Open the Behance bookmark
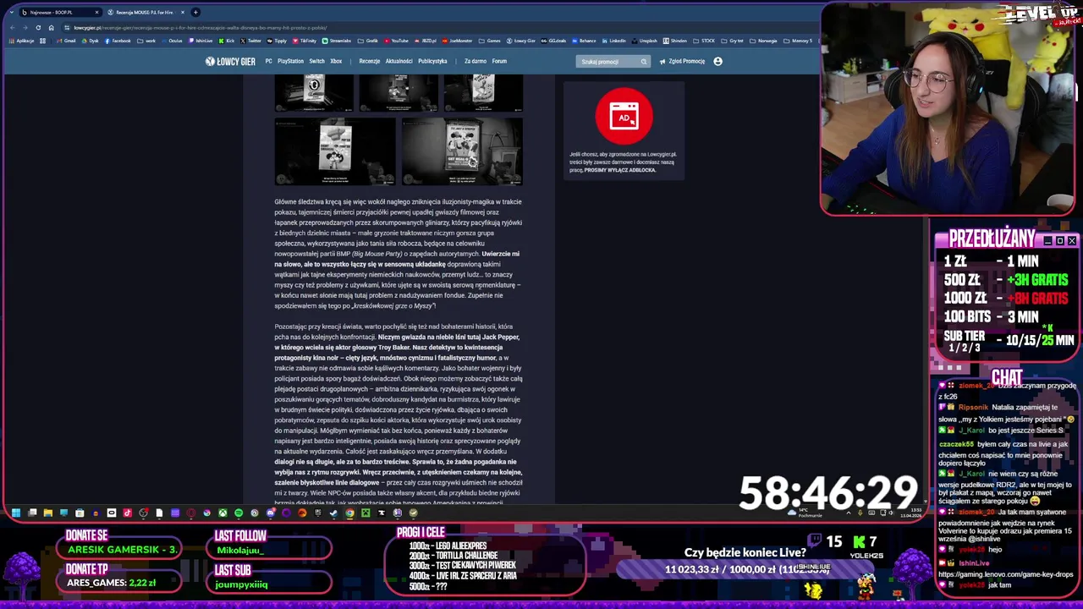1083x609 pixels. click(584, 41)
